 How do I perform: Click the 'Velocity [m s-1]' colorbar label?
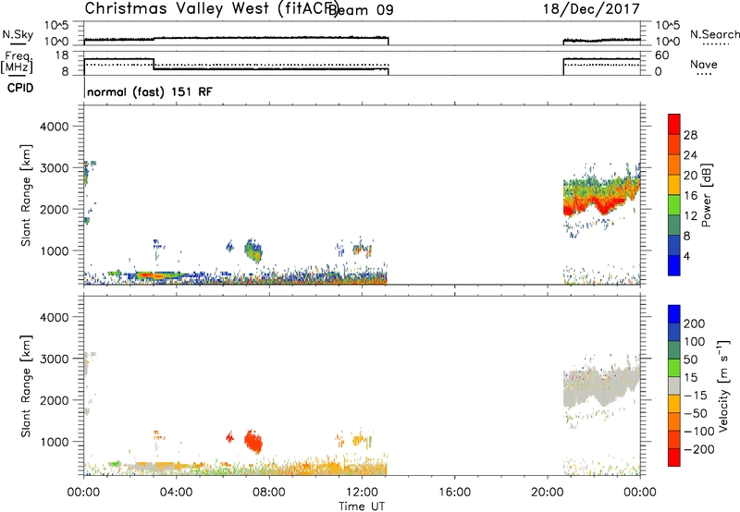coord(723,385)
